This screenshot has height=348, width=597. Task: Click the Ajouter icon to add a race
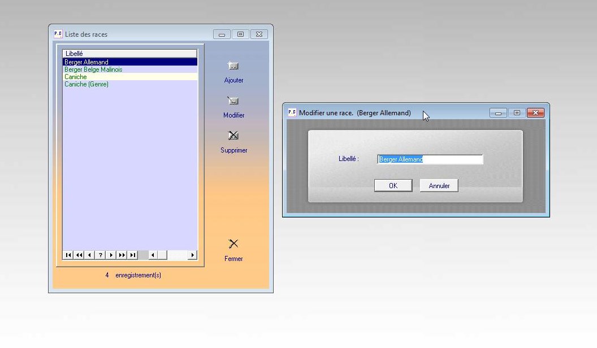(x=233, y=66)
